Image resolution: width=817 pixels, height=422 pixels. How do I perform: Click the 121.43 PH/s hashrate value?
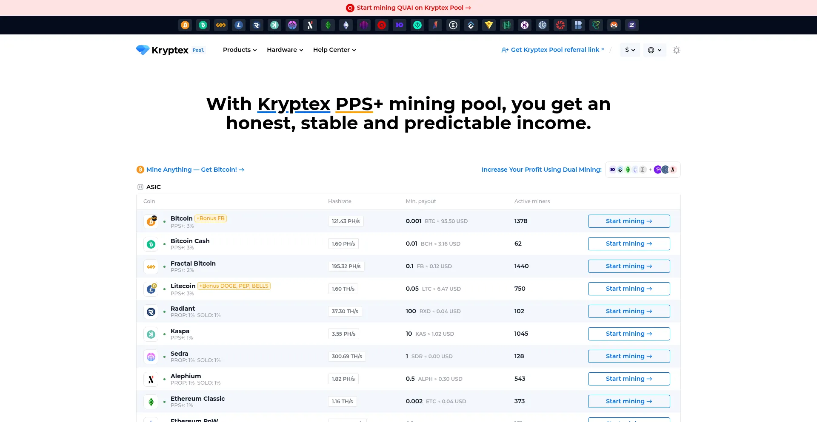[346, 221]
